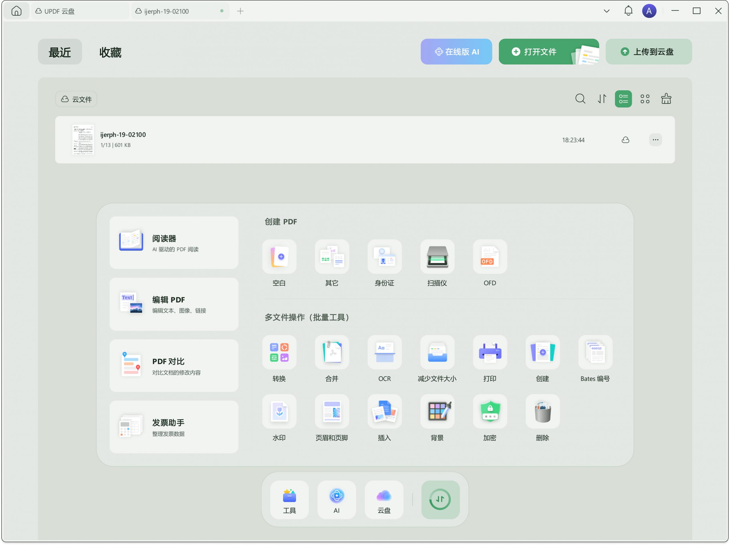Expand the tab list dropdown arrow
This screenshot has width=730, height=545.
click(606, 11)
